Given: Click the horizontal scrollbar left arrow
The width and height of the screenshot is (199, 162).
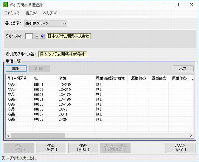Looking at the screenshot, I should [x=8, y=136].
